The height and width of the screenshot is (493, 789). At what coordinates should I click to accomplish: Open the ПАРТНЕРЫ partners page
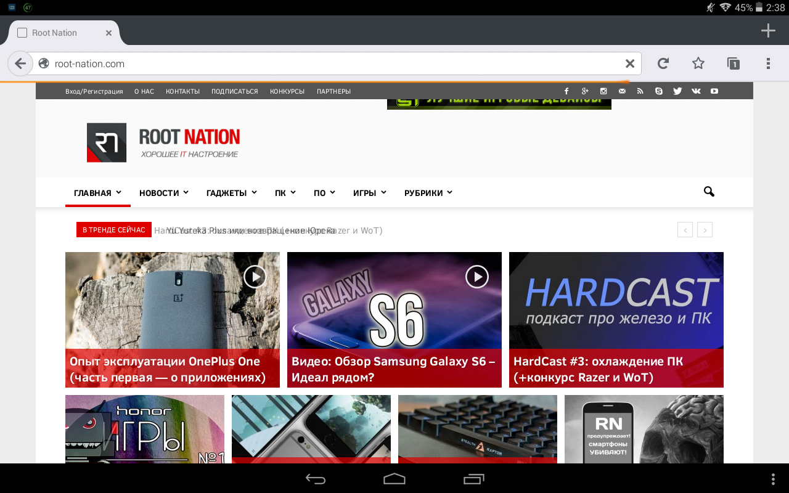[x=333, y=91]
